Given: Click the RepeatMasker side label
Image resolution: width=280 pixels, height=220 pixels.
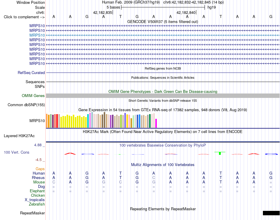Looking at the screenshot, I should (x=32, y=213).
